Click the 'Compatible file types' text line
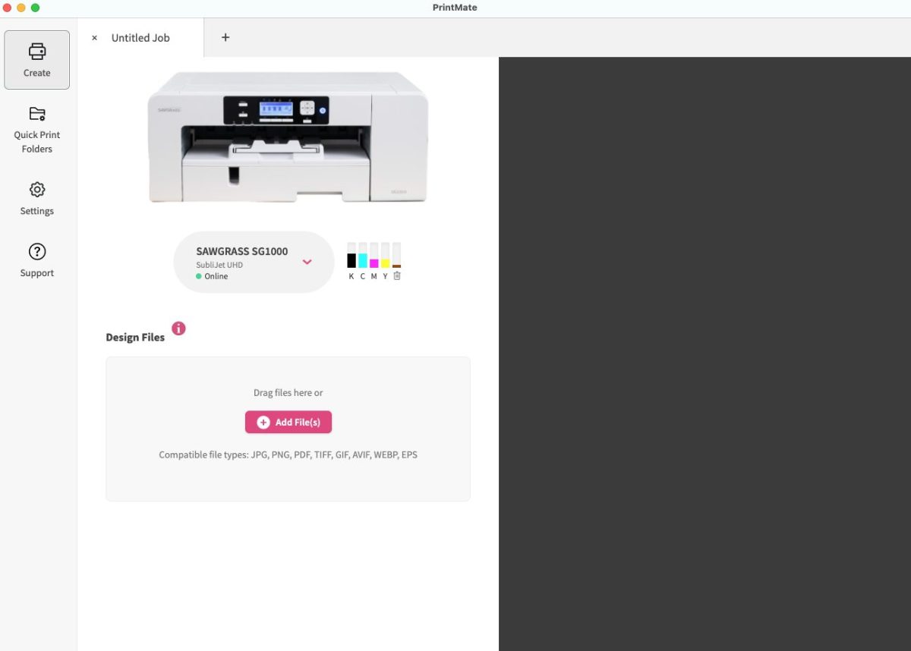911x651 pixels. click(x=288, y=455)
